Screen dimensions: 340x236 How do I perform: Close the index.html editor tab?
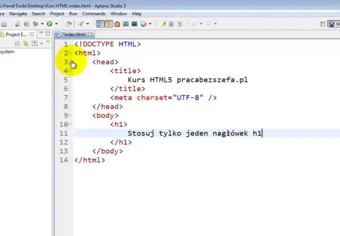(90, 34)
